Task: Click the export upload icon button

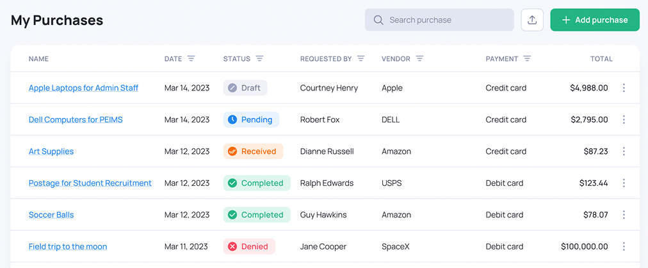Action: tap(532, 20)
